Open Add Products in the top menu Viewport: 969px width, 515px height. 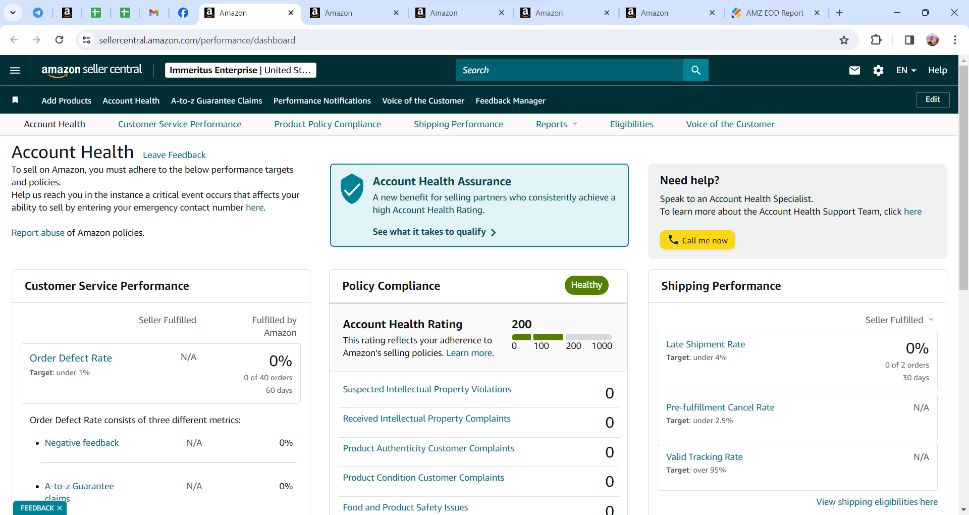point(67,100)
